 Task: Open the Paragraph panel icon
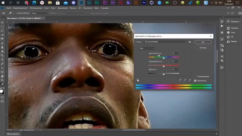[x=222, y=61]
